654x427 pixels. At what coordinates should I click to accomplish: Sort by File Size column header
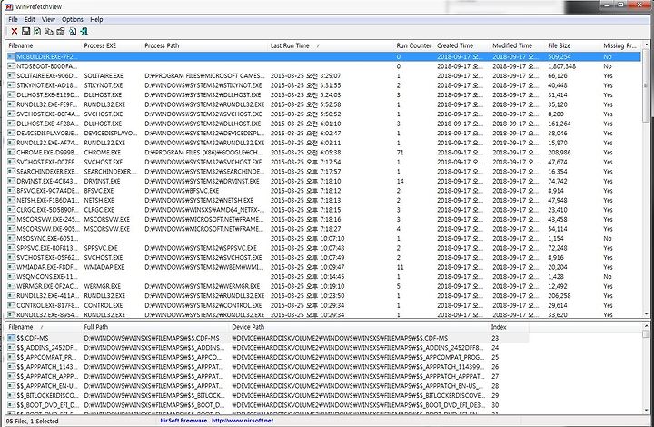click(x=573, y=45)
